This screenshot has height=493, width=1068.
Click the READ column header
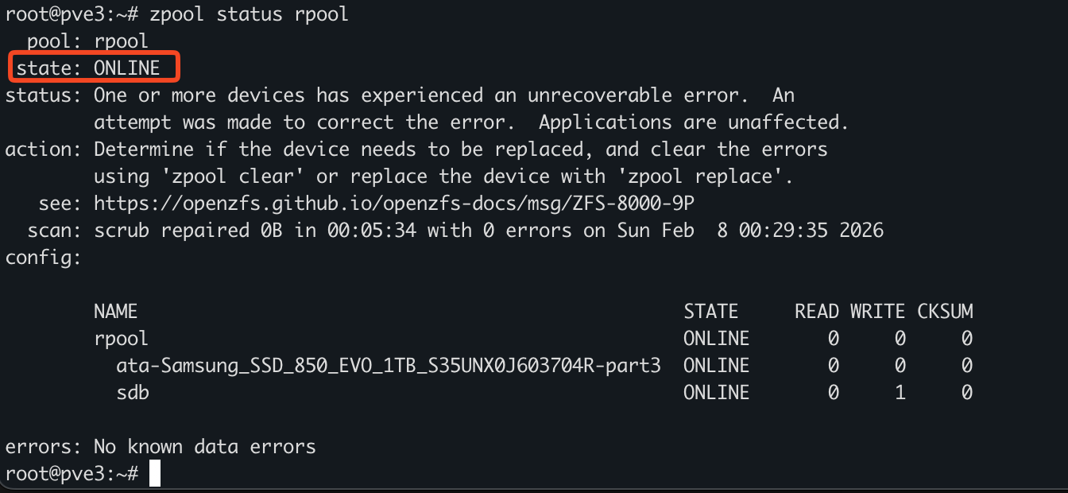click(x=816, y=312)
